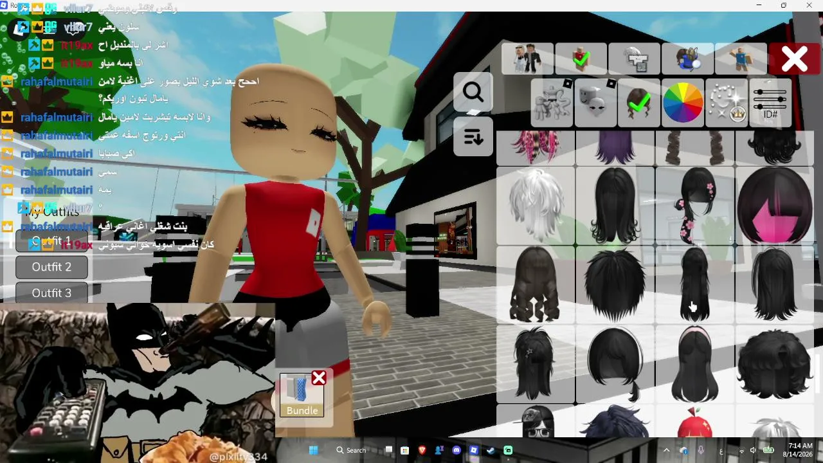
Task: Select the purple long hair at top
Action: pyautogui.click(x=615, y=147)
